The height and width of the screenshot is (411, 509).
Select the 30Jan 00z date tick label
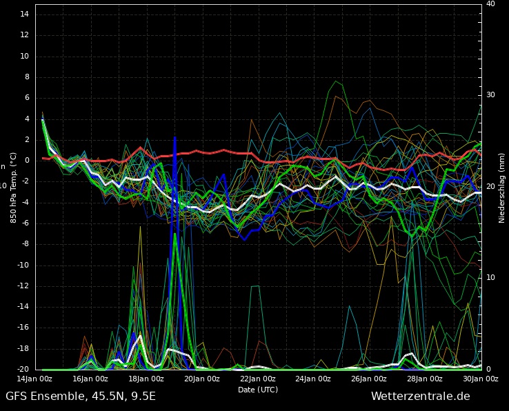point(480,379)
